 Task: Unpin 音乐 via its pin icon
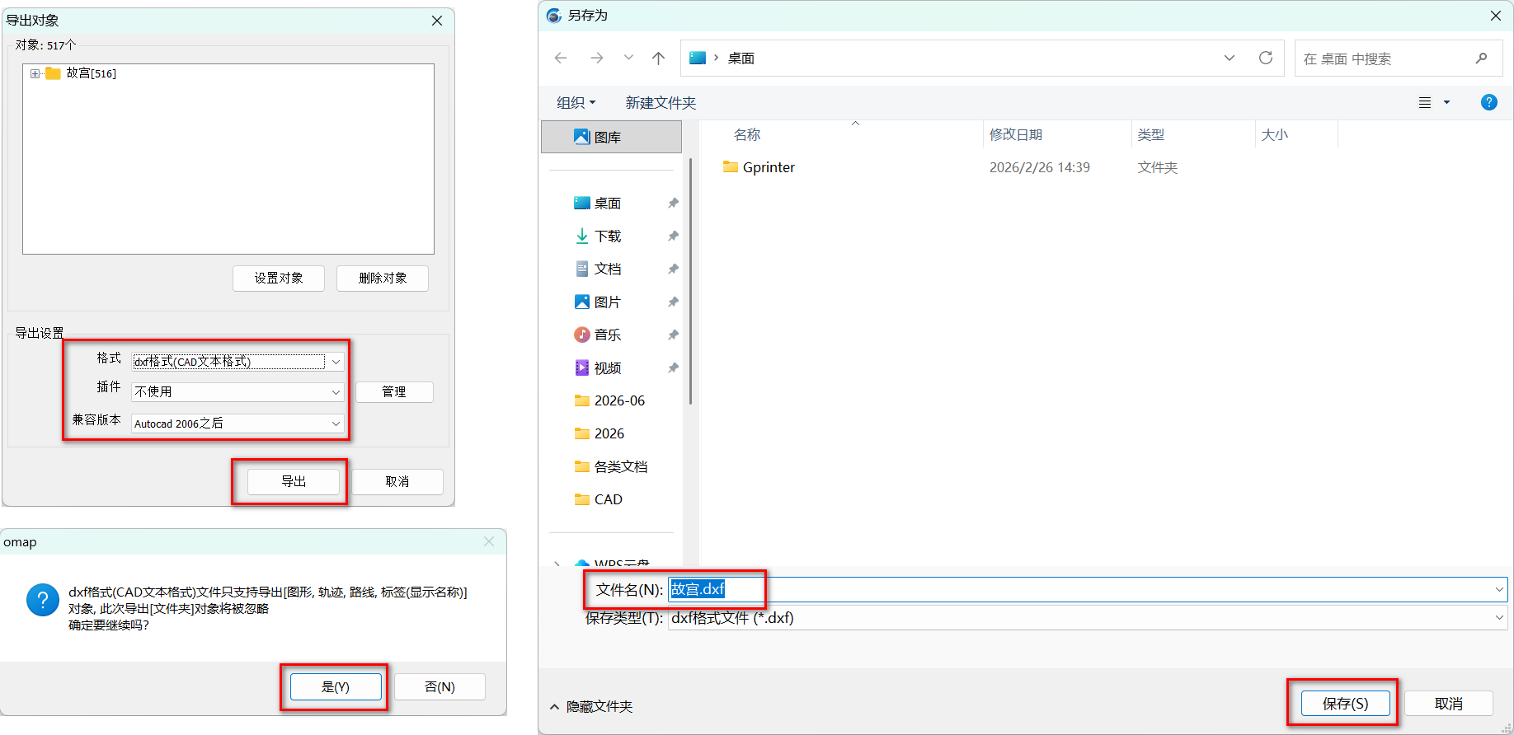point(673,335)
